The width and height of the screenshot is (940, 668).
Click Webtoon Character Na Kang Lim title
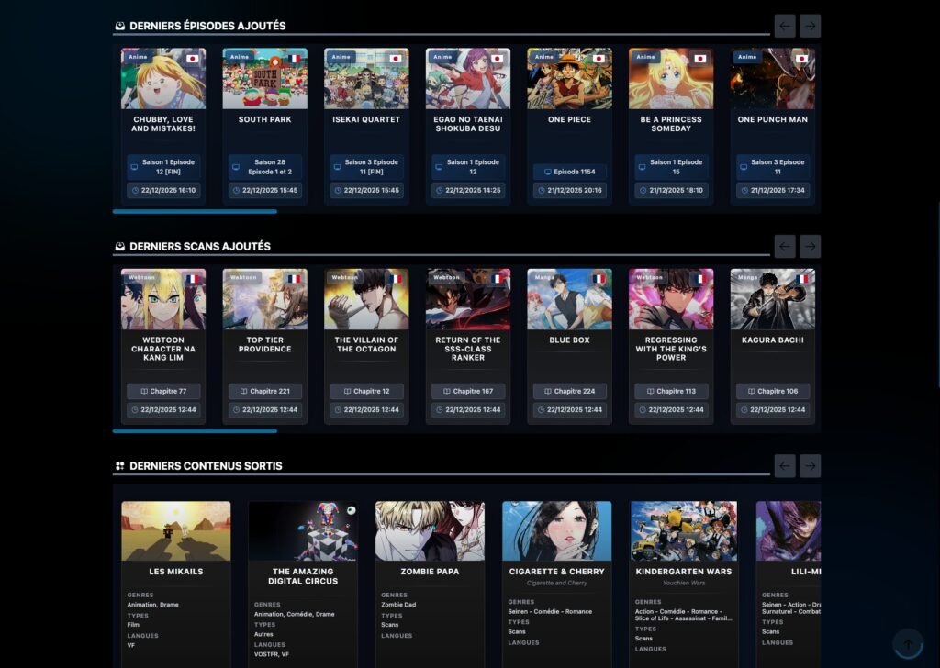pos(163,349)
